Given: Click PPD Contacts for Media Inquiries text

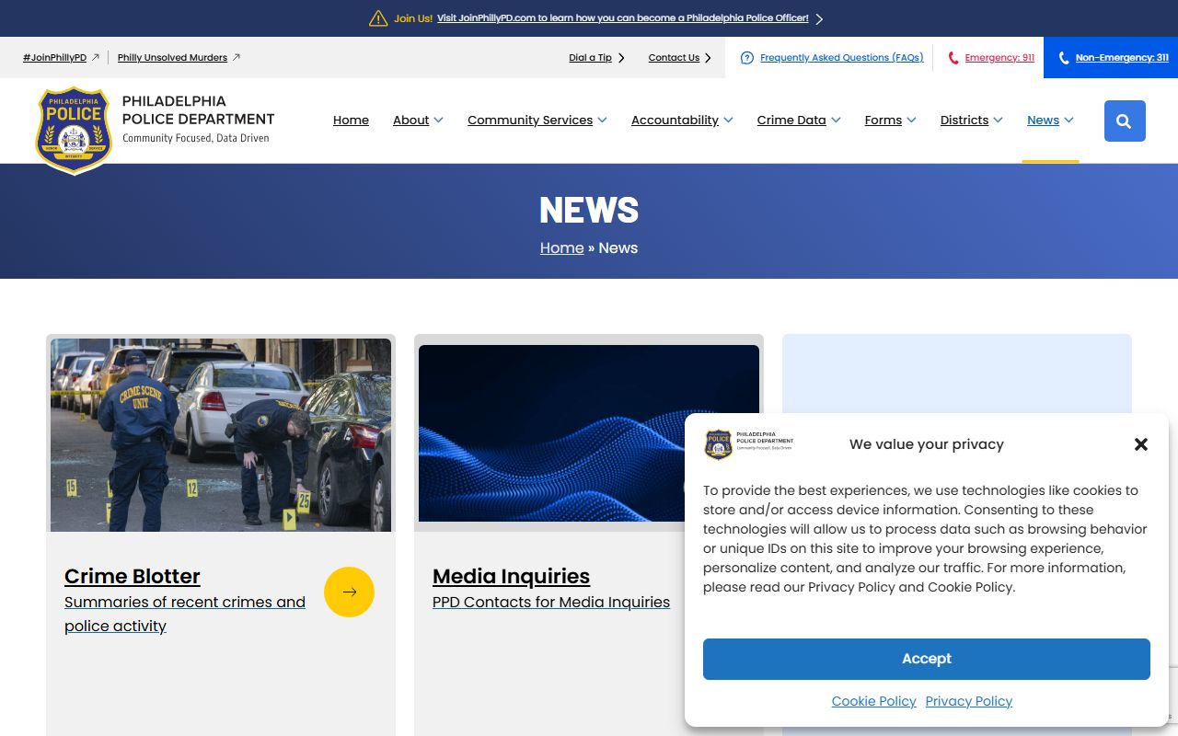Looking at the screenshot, I should 551,603.
